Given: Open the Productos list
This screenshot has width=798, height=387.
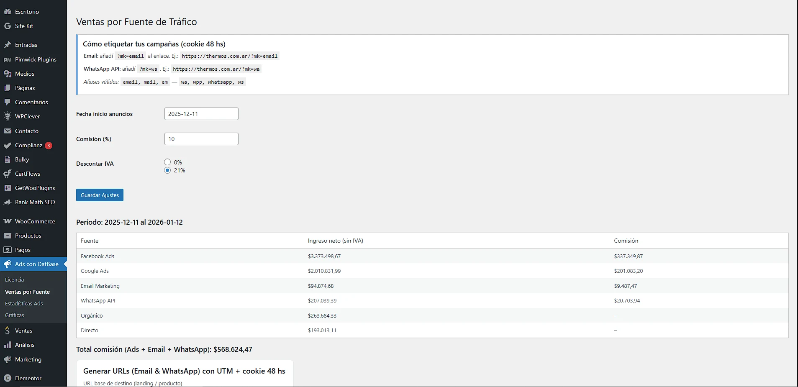Looking at the screenshot, I should [x=28, y=235].
